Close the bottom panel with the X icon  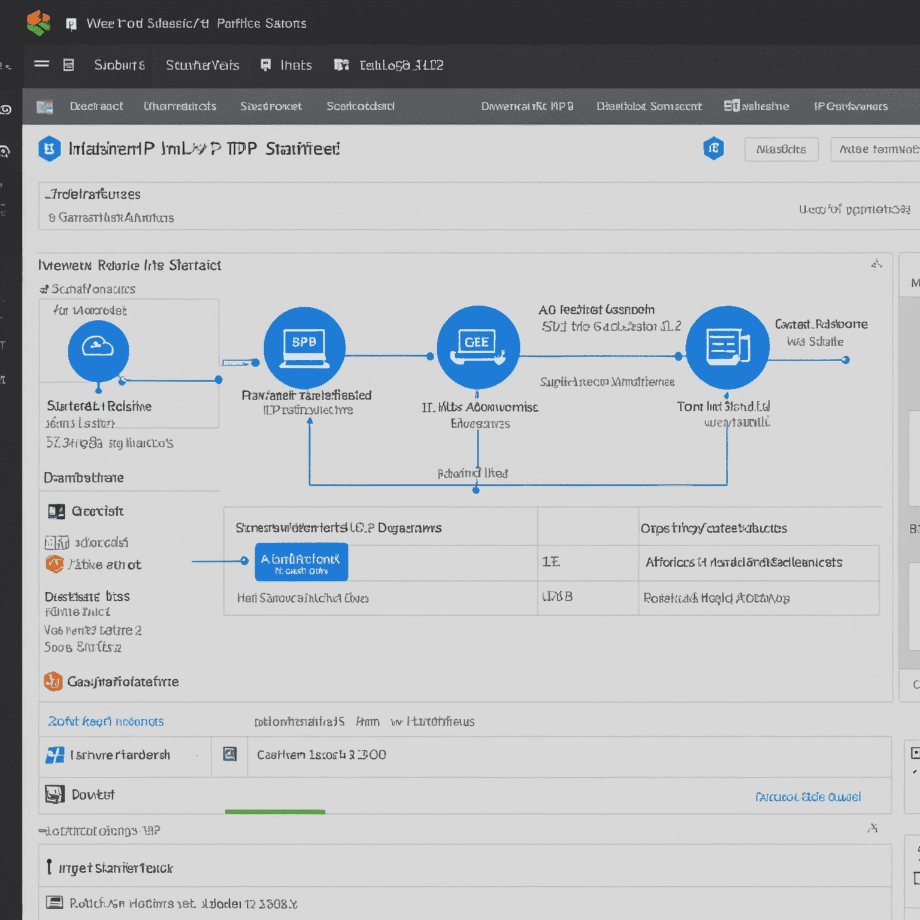873,828
